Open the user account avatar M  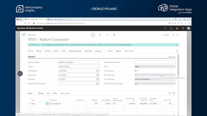[189, 28]
